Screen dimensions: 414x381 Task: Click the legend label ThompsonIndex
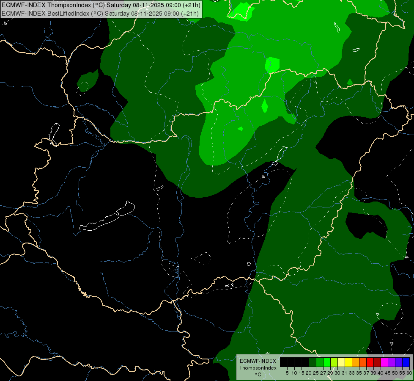coord(258,368)
